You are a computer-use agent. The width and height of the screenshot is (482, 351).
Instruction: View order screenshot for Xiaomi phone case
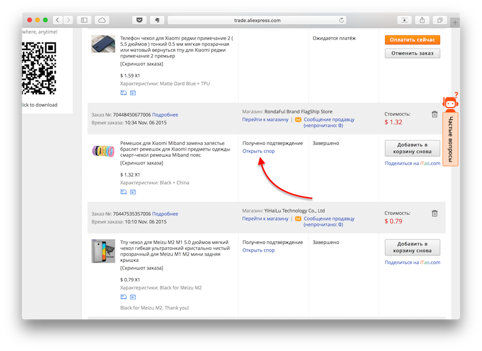[x=142, y=64]
